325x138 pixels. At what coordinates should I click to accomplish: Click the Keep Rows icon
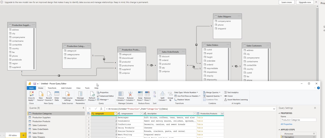[x=140, y=94]
